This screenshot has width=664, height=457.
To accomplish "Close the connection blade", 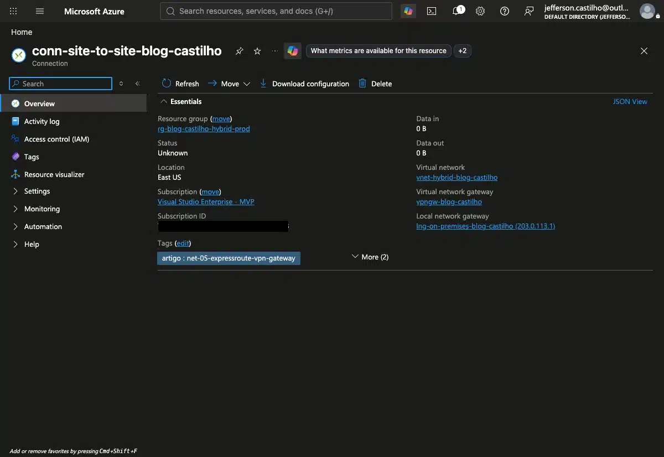I will 644,51.
